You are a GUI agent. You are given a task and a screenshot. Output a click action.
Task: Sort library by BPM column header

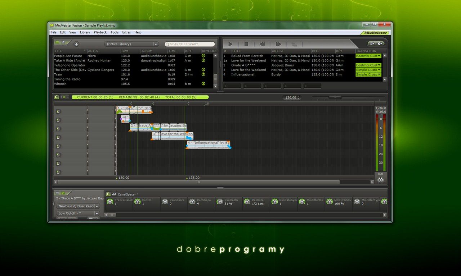point(130,51)
